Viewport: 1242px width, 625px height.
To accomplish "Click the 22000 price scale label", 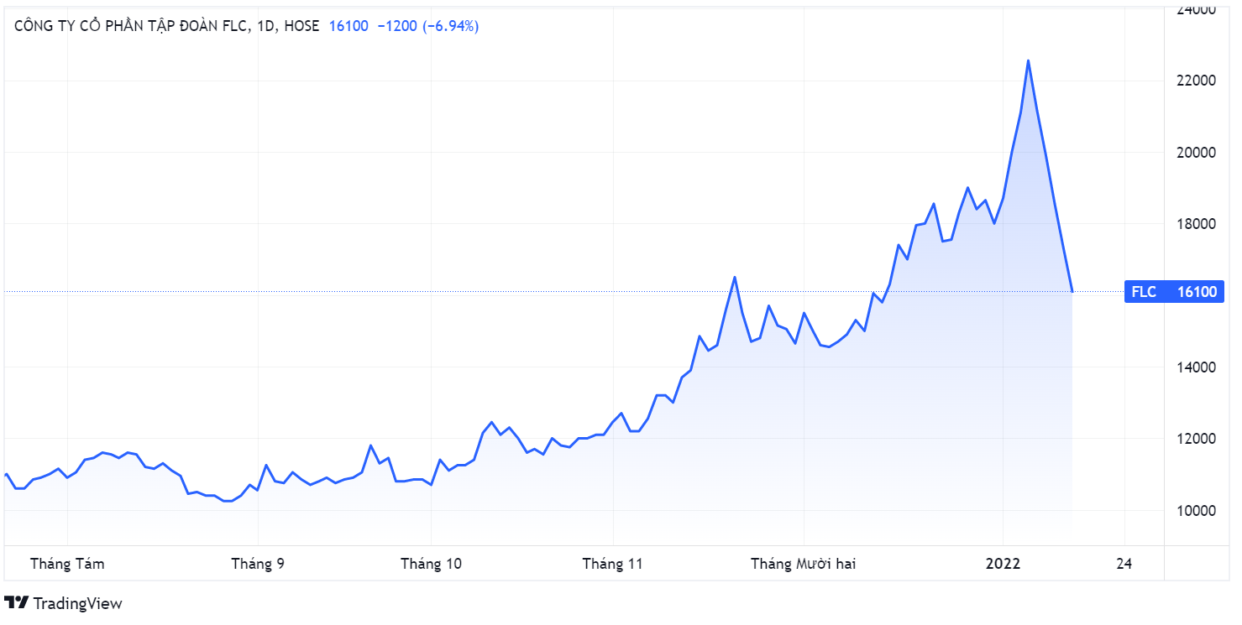I will [x=1197, y=81].
